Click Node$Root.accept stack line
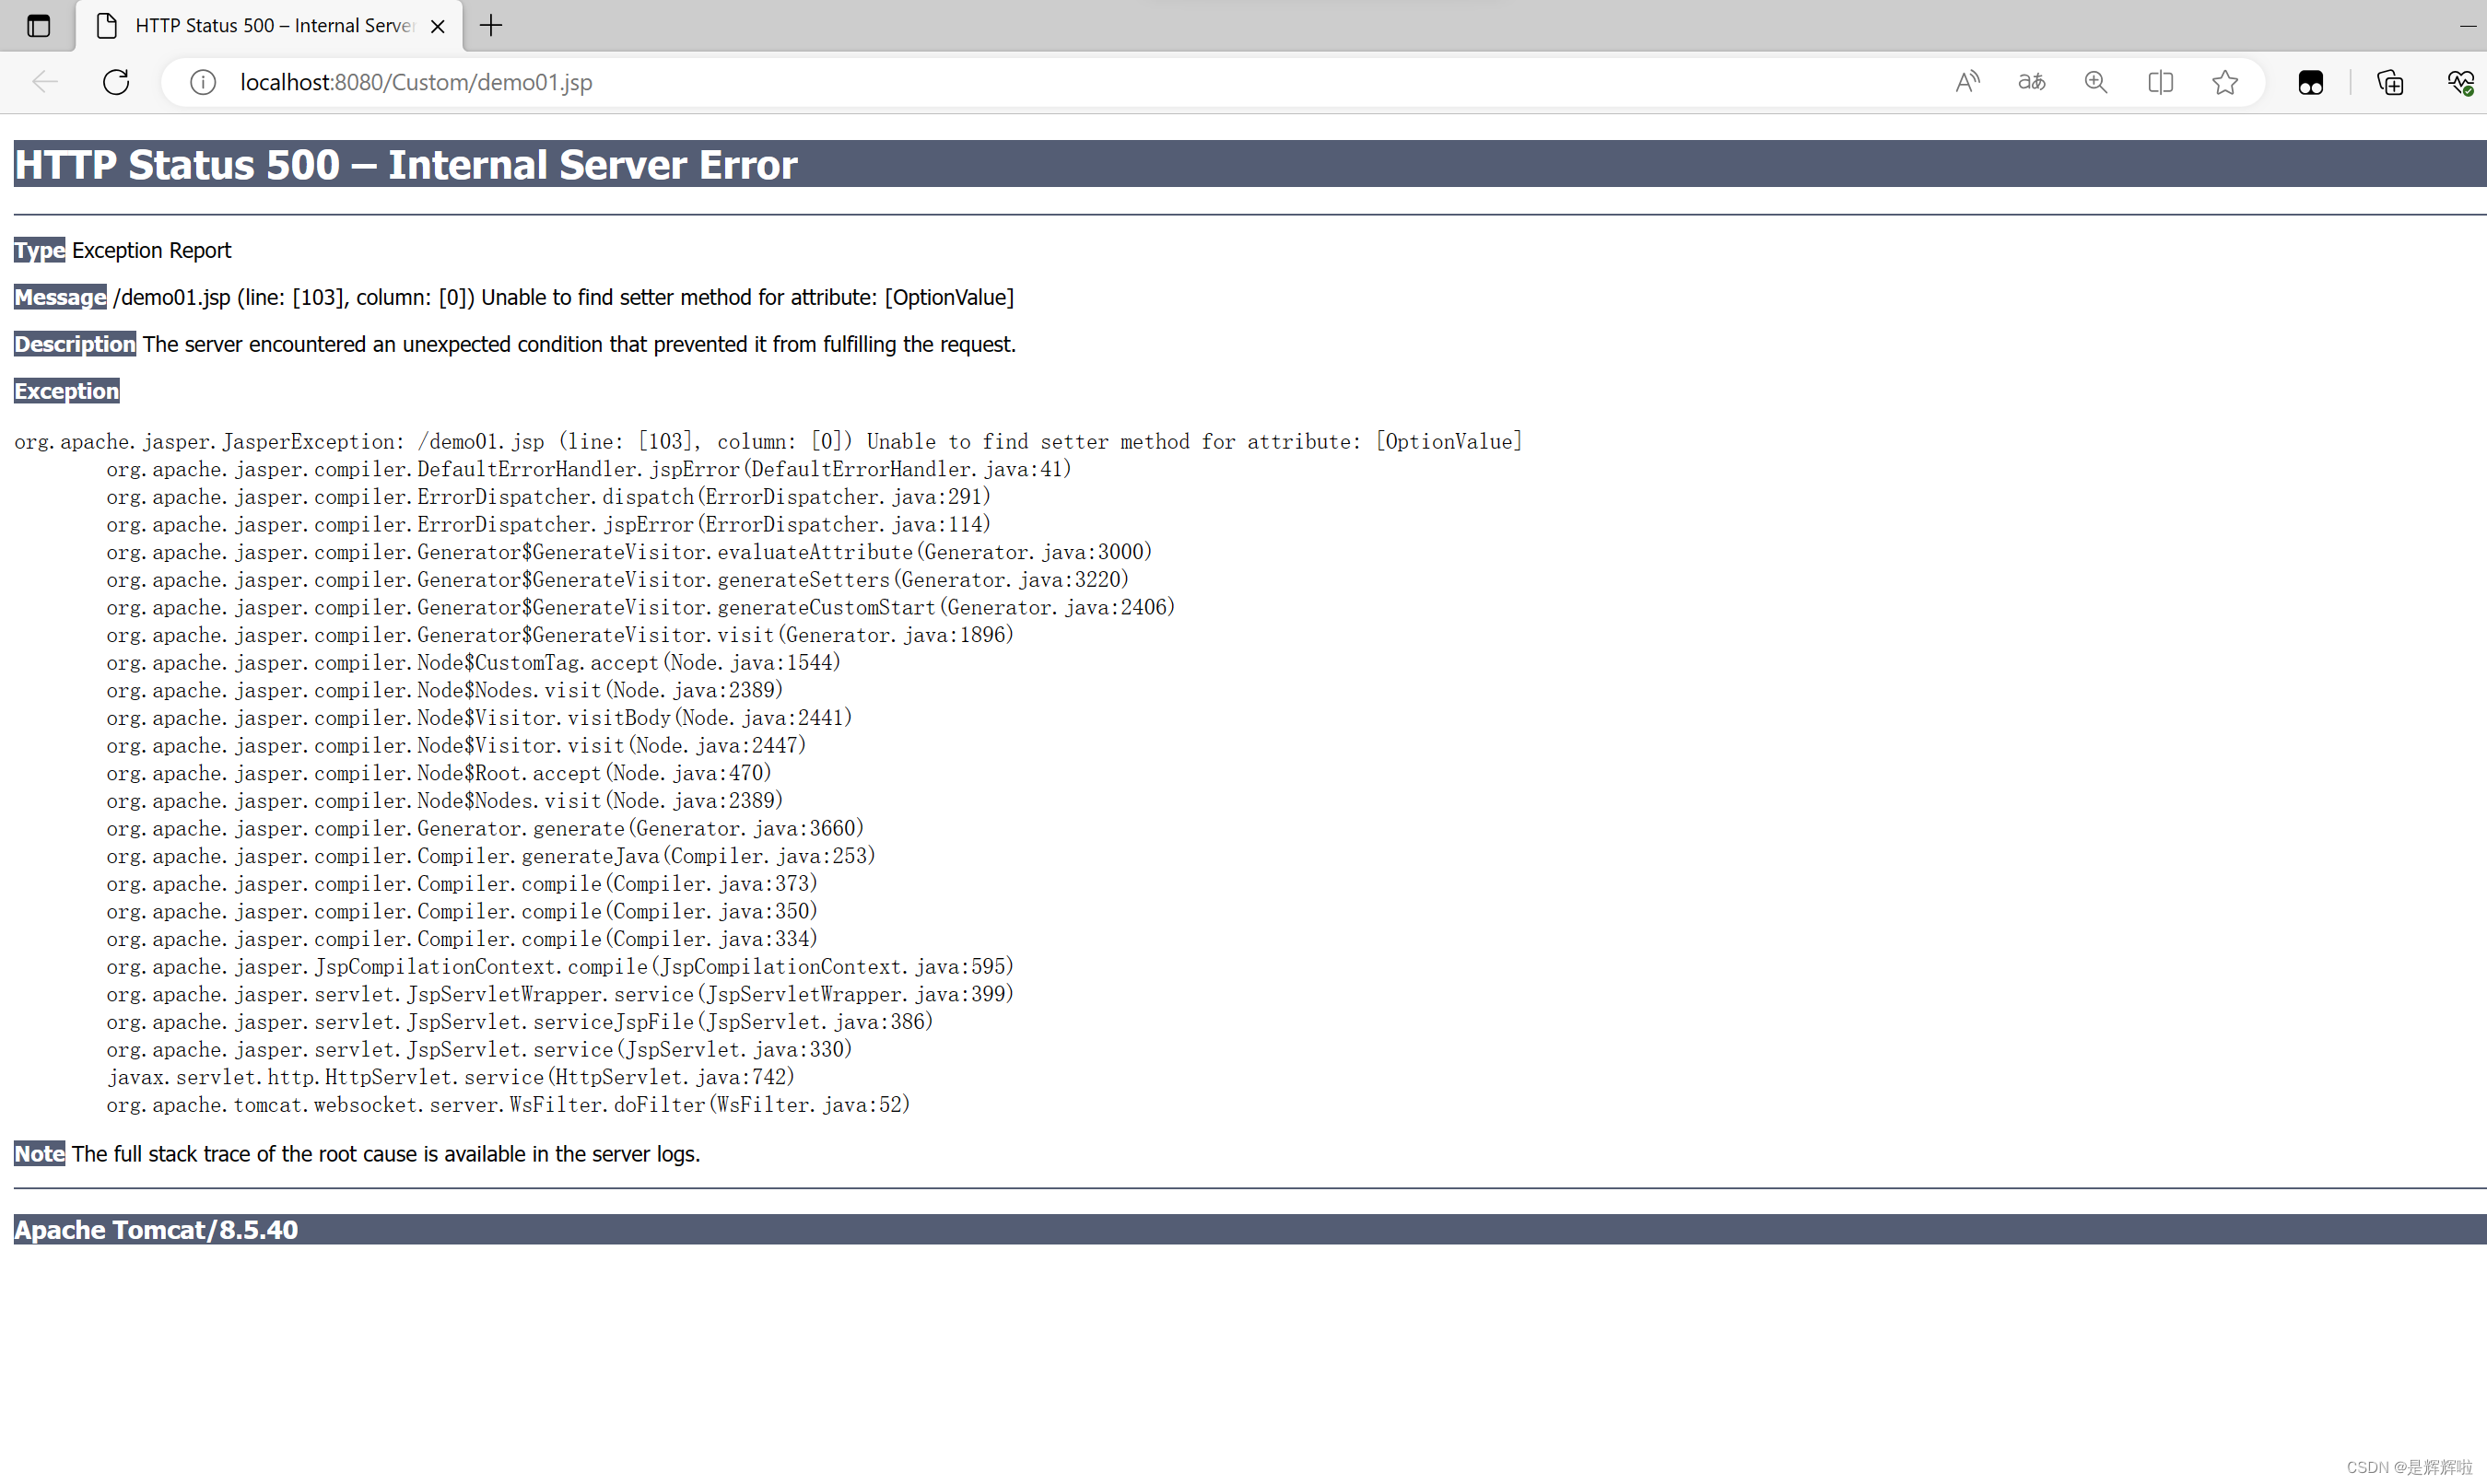2487x1484 pixels. pos(439,774)
